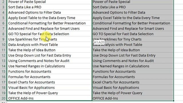Click the fill handle at selection corner
The width and height of the screenshot is (183, 103).
(x=174, y=100)
